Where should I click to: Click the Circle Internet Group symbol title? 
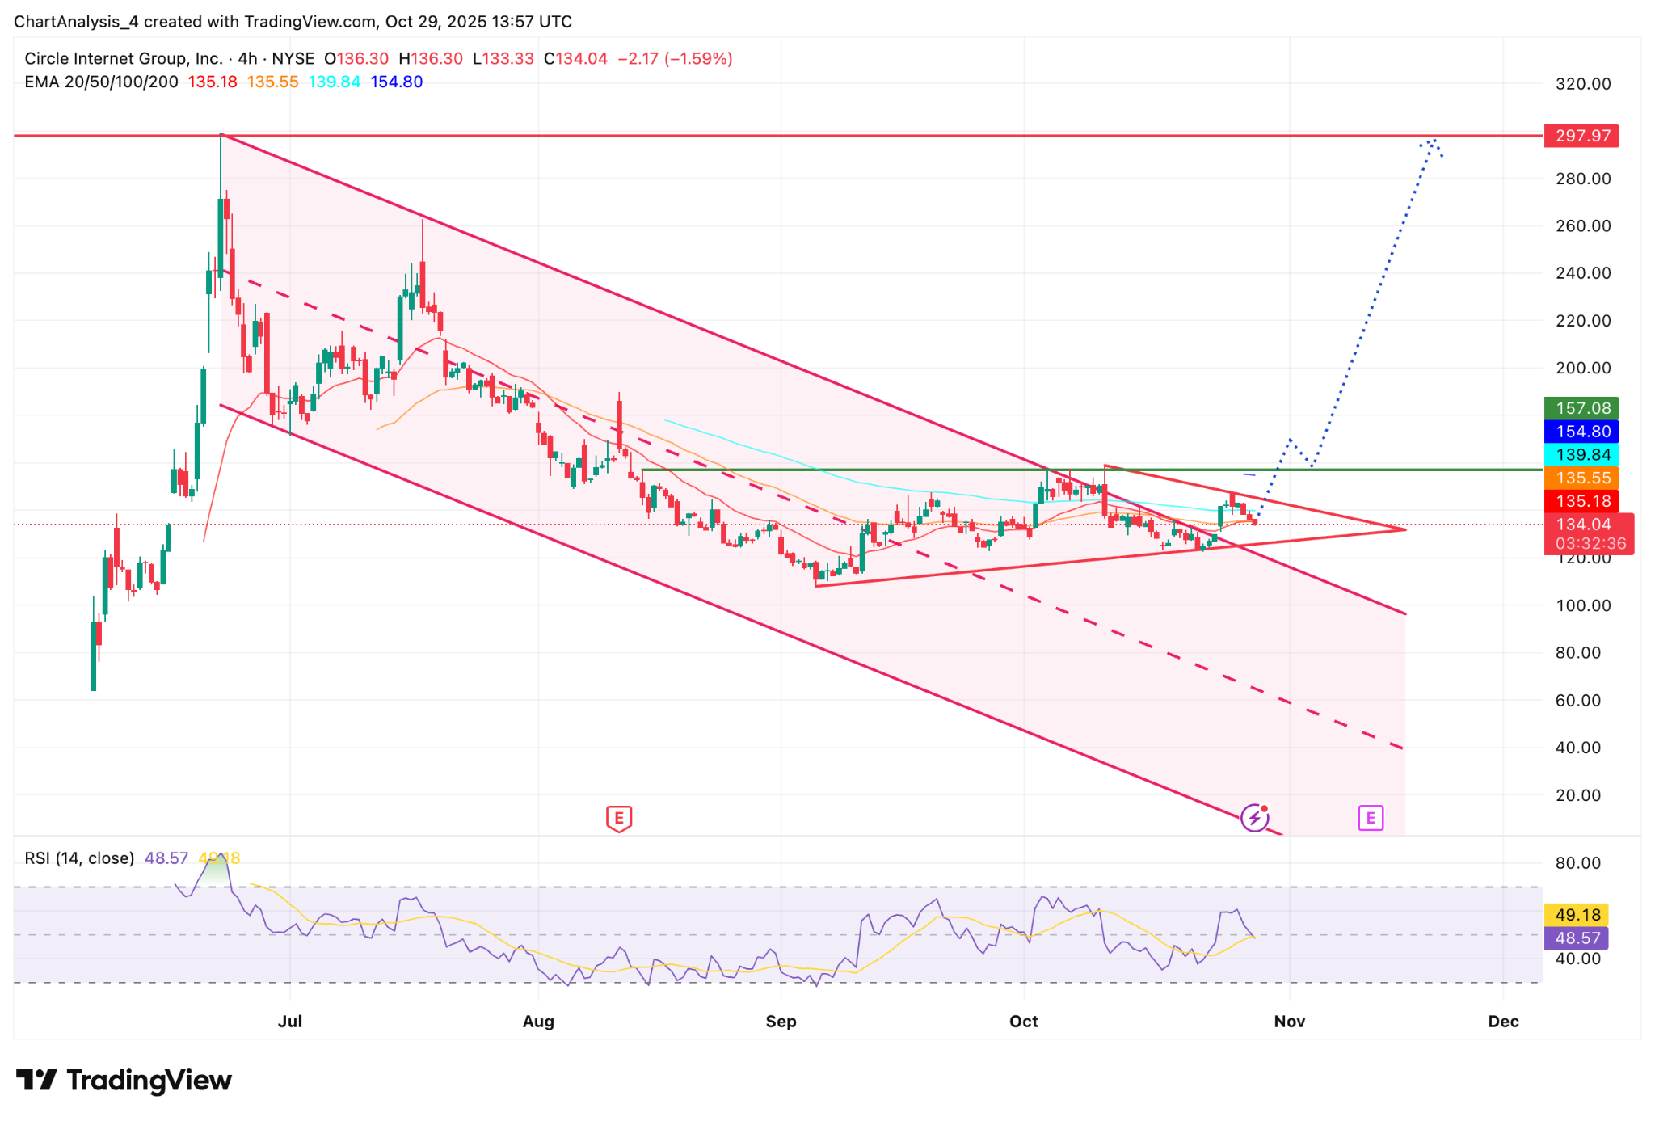pyautogui.click(x=123, y=58)
